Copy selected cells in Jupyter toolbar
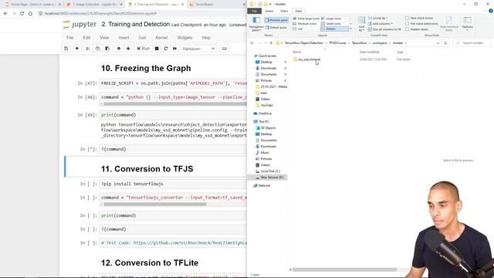 [98, 49]
